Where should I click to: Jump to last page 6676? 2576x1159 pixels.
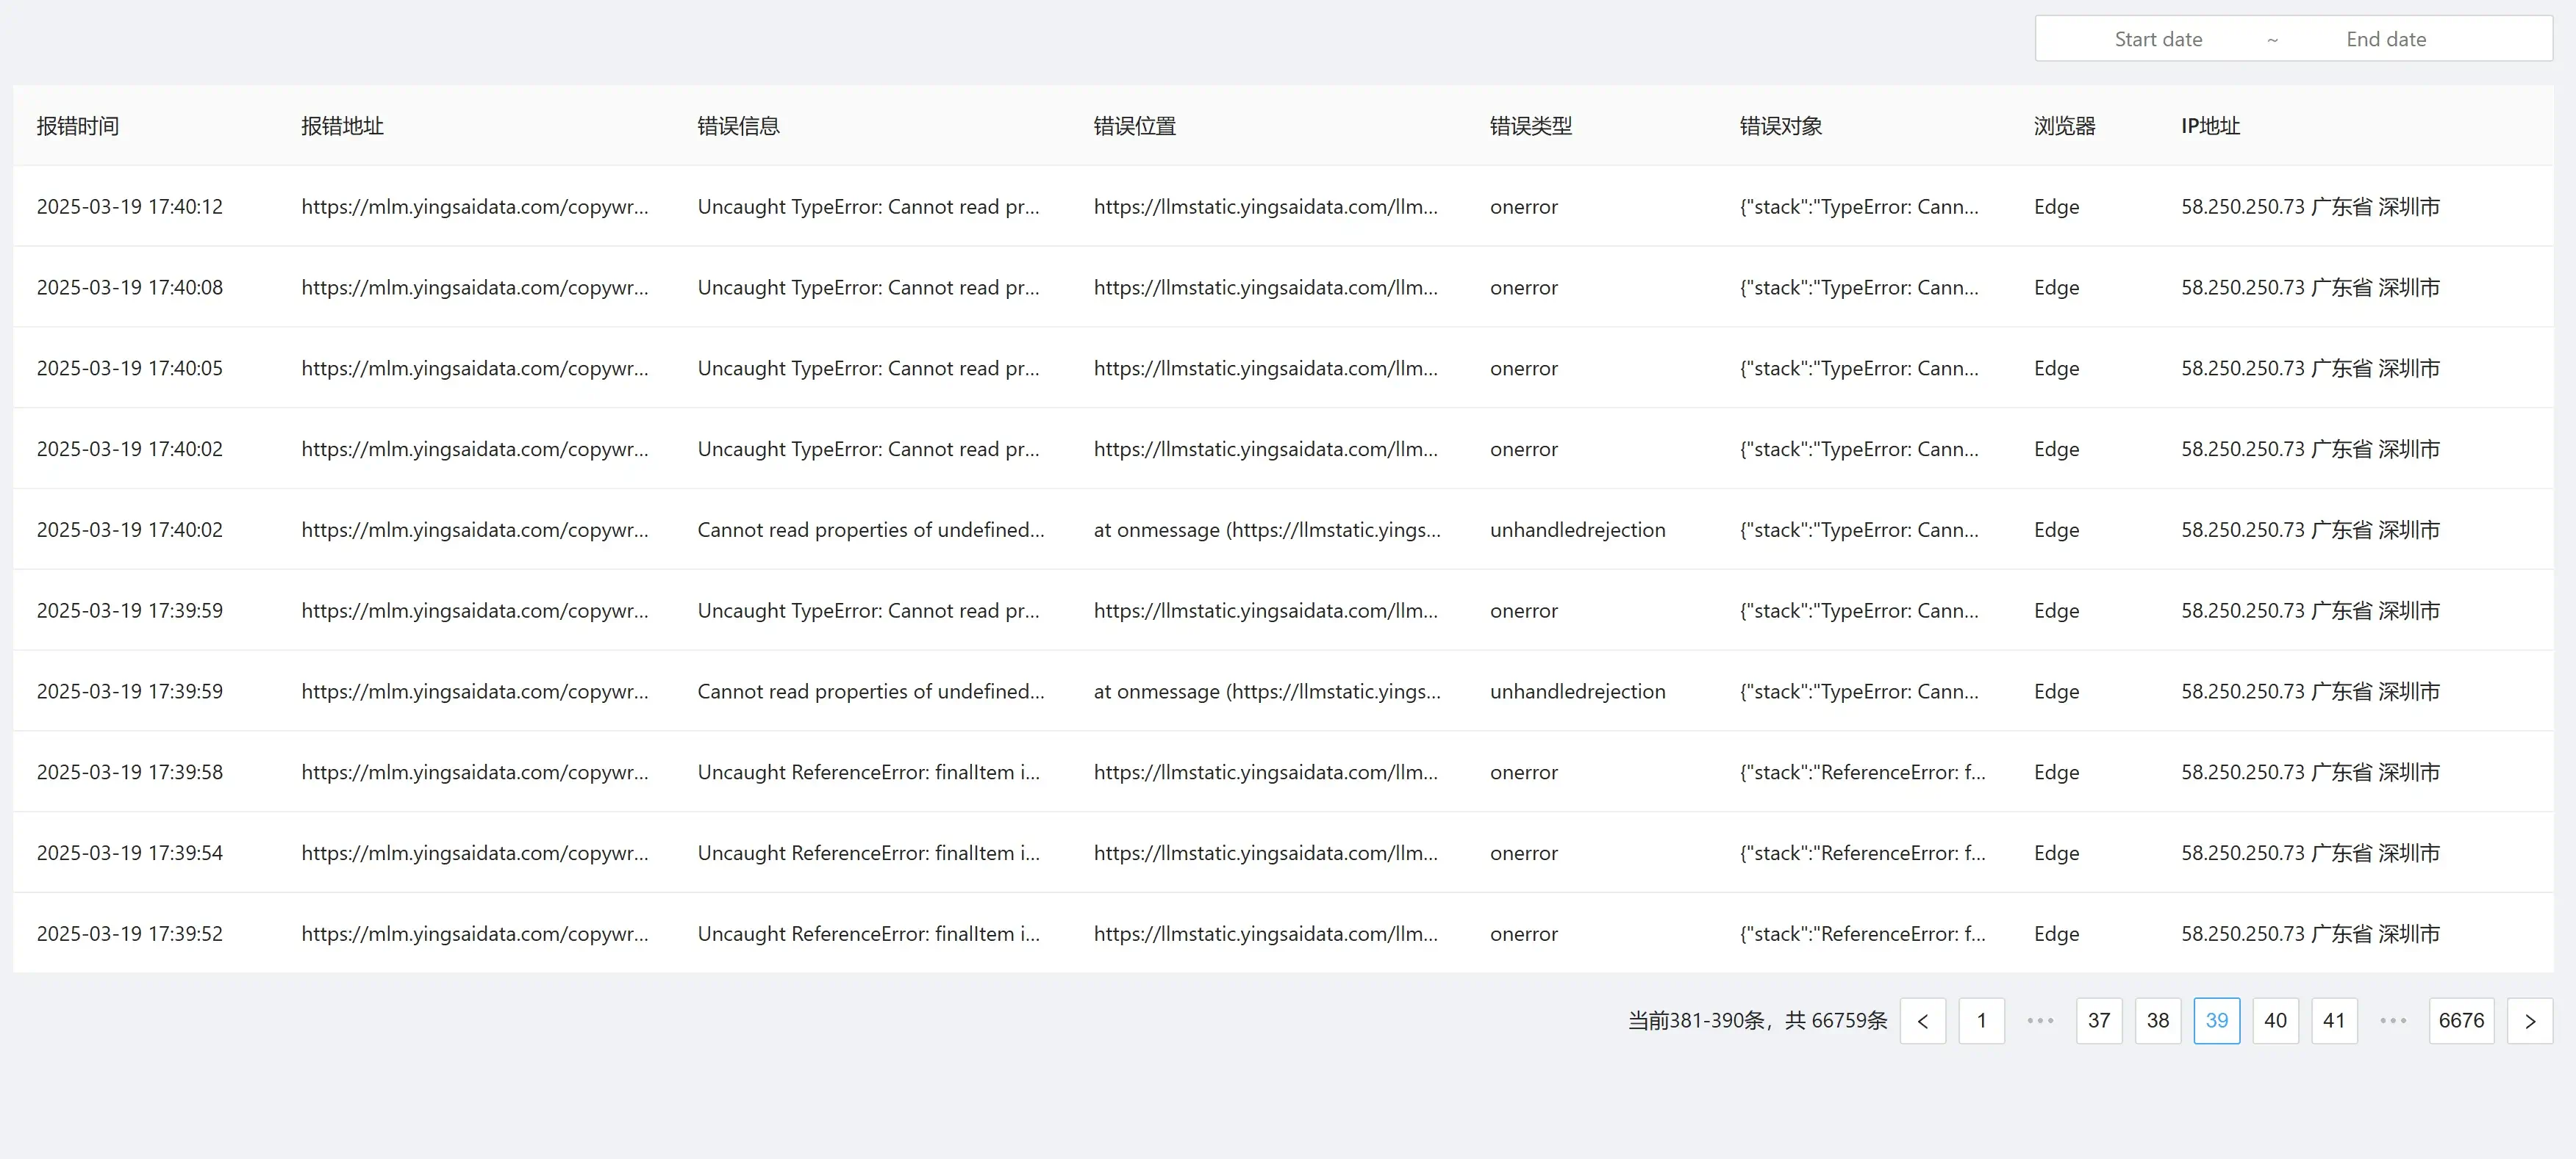2461,1020
